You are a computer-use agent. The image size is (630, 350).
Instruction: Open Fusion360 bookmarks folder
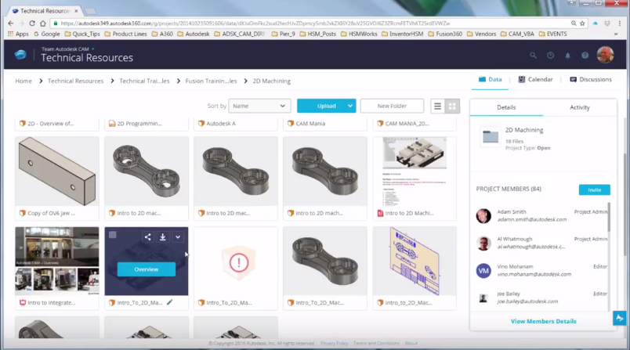pos(445,34)
